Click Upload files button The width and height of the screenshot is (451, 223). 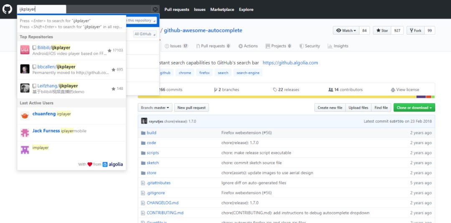coord(358,108)
